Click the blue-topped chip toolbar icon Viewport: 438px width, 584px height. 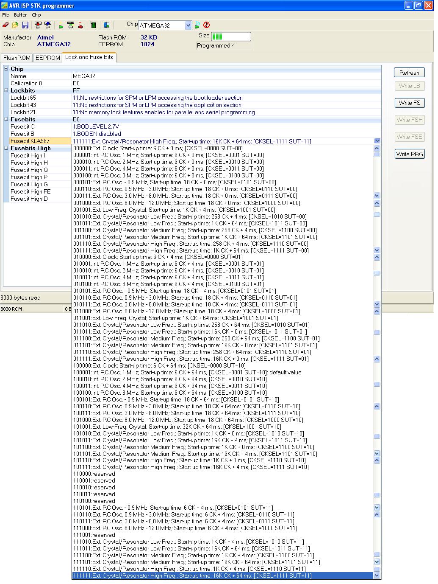pyautogui.click(x=48, y=25)
